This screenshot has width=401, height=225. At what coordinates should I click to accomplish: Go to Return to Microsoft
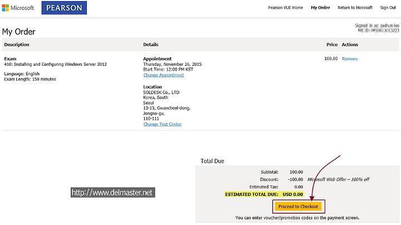pyautogui.click(x=355, y=8)
